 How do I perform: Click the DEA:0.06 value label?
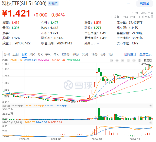(x=41, y=122)
